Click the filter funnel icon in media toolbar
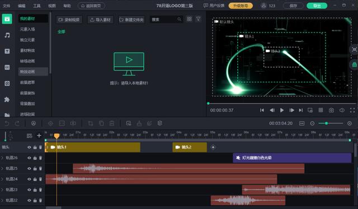 click(199, 19)
